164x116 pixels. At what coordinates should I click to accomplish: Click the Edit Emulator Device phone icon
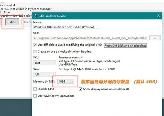[36, 16]
